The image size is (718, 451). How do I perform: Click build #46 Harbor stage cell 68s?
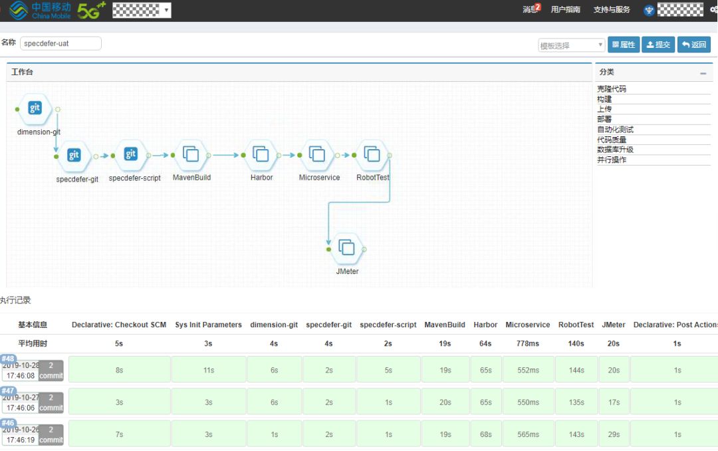pyautogui.click(x=485, y=434)
